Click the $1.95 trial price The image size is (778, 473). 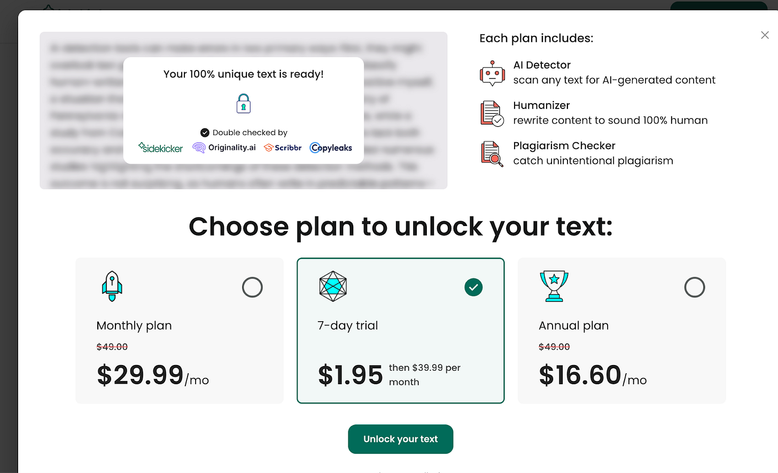[350, 375]
